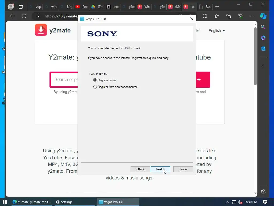Switch to the YouTube 'Pep' tab
Screen dimensions: 274x206
click(x=82, y=7)
